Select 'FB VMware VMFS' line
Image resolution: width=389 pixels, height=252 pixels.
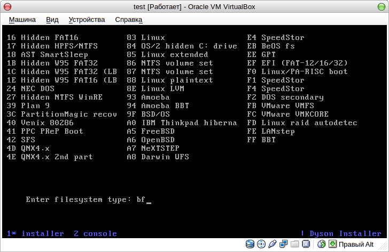click(x=281, y=105)
